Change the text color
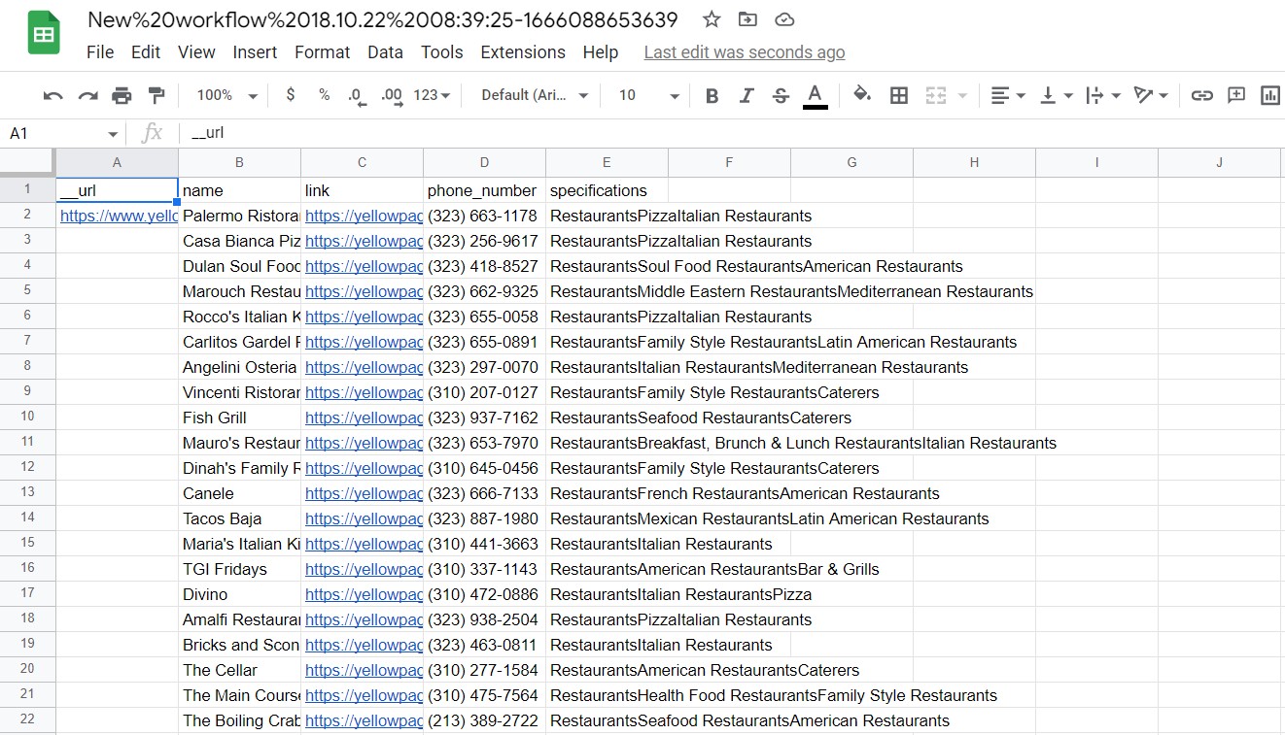The width and height of the screenshot is (1285, 735). (816, 95)
